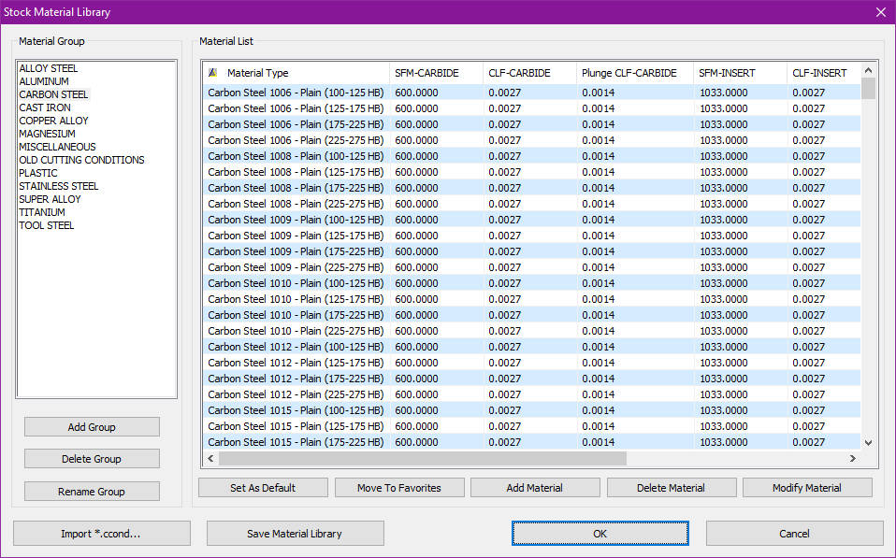Open the Import *.ccond dialog

point(100,533)
